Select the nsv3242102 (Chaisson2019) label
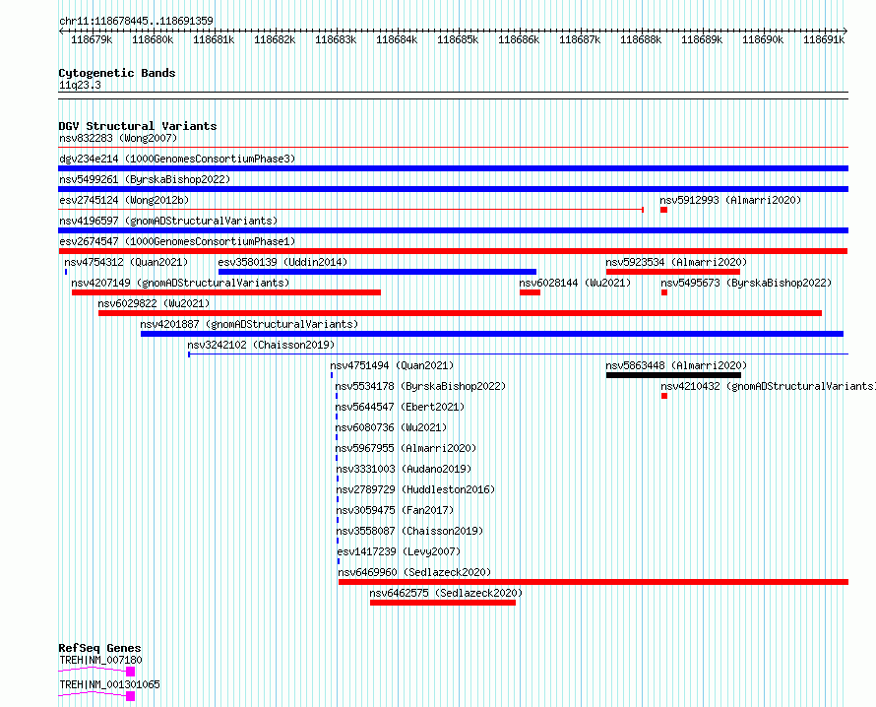Screen dimensions: 876x707 (x=261, y=345)
